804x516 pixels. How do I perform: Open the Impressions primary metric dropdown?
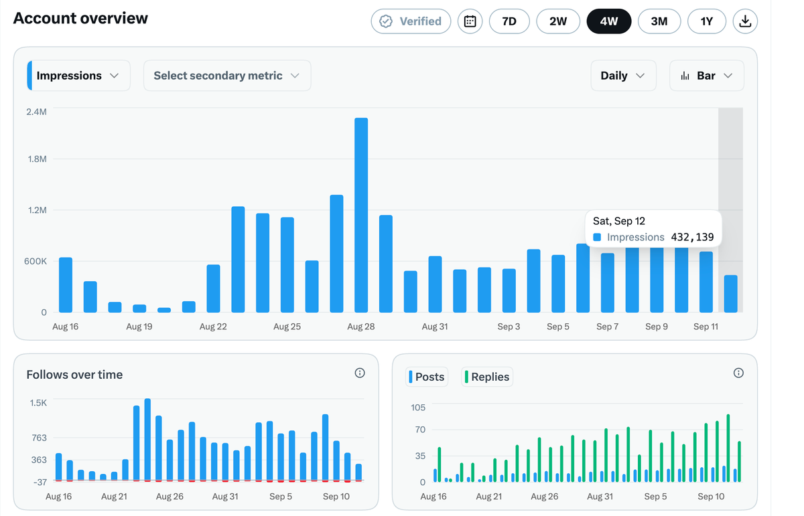click(x=78, y=76)
